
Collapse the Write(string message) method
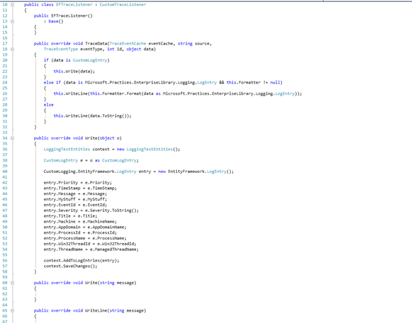click(12, 283)
